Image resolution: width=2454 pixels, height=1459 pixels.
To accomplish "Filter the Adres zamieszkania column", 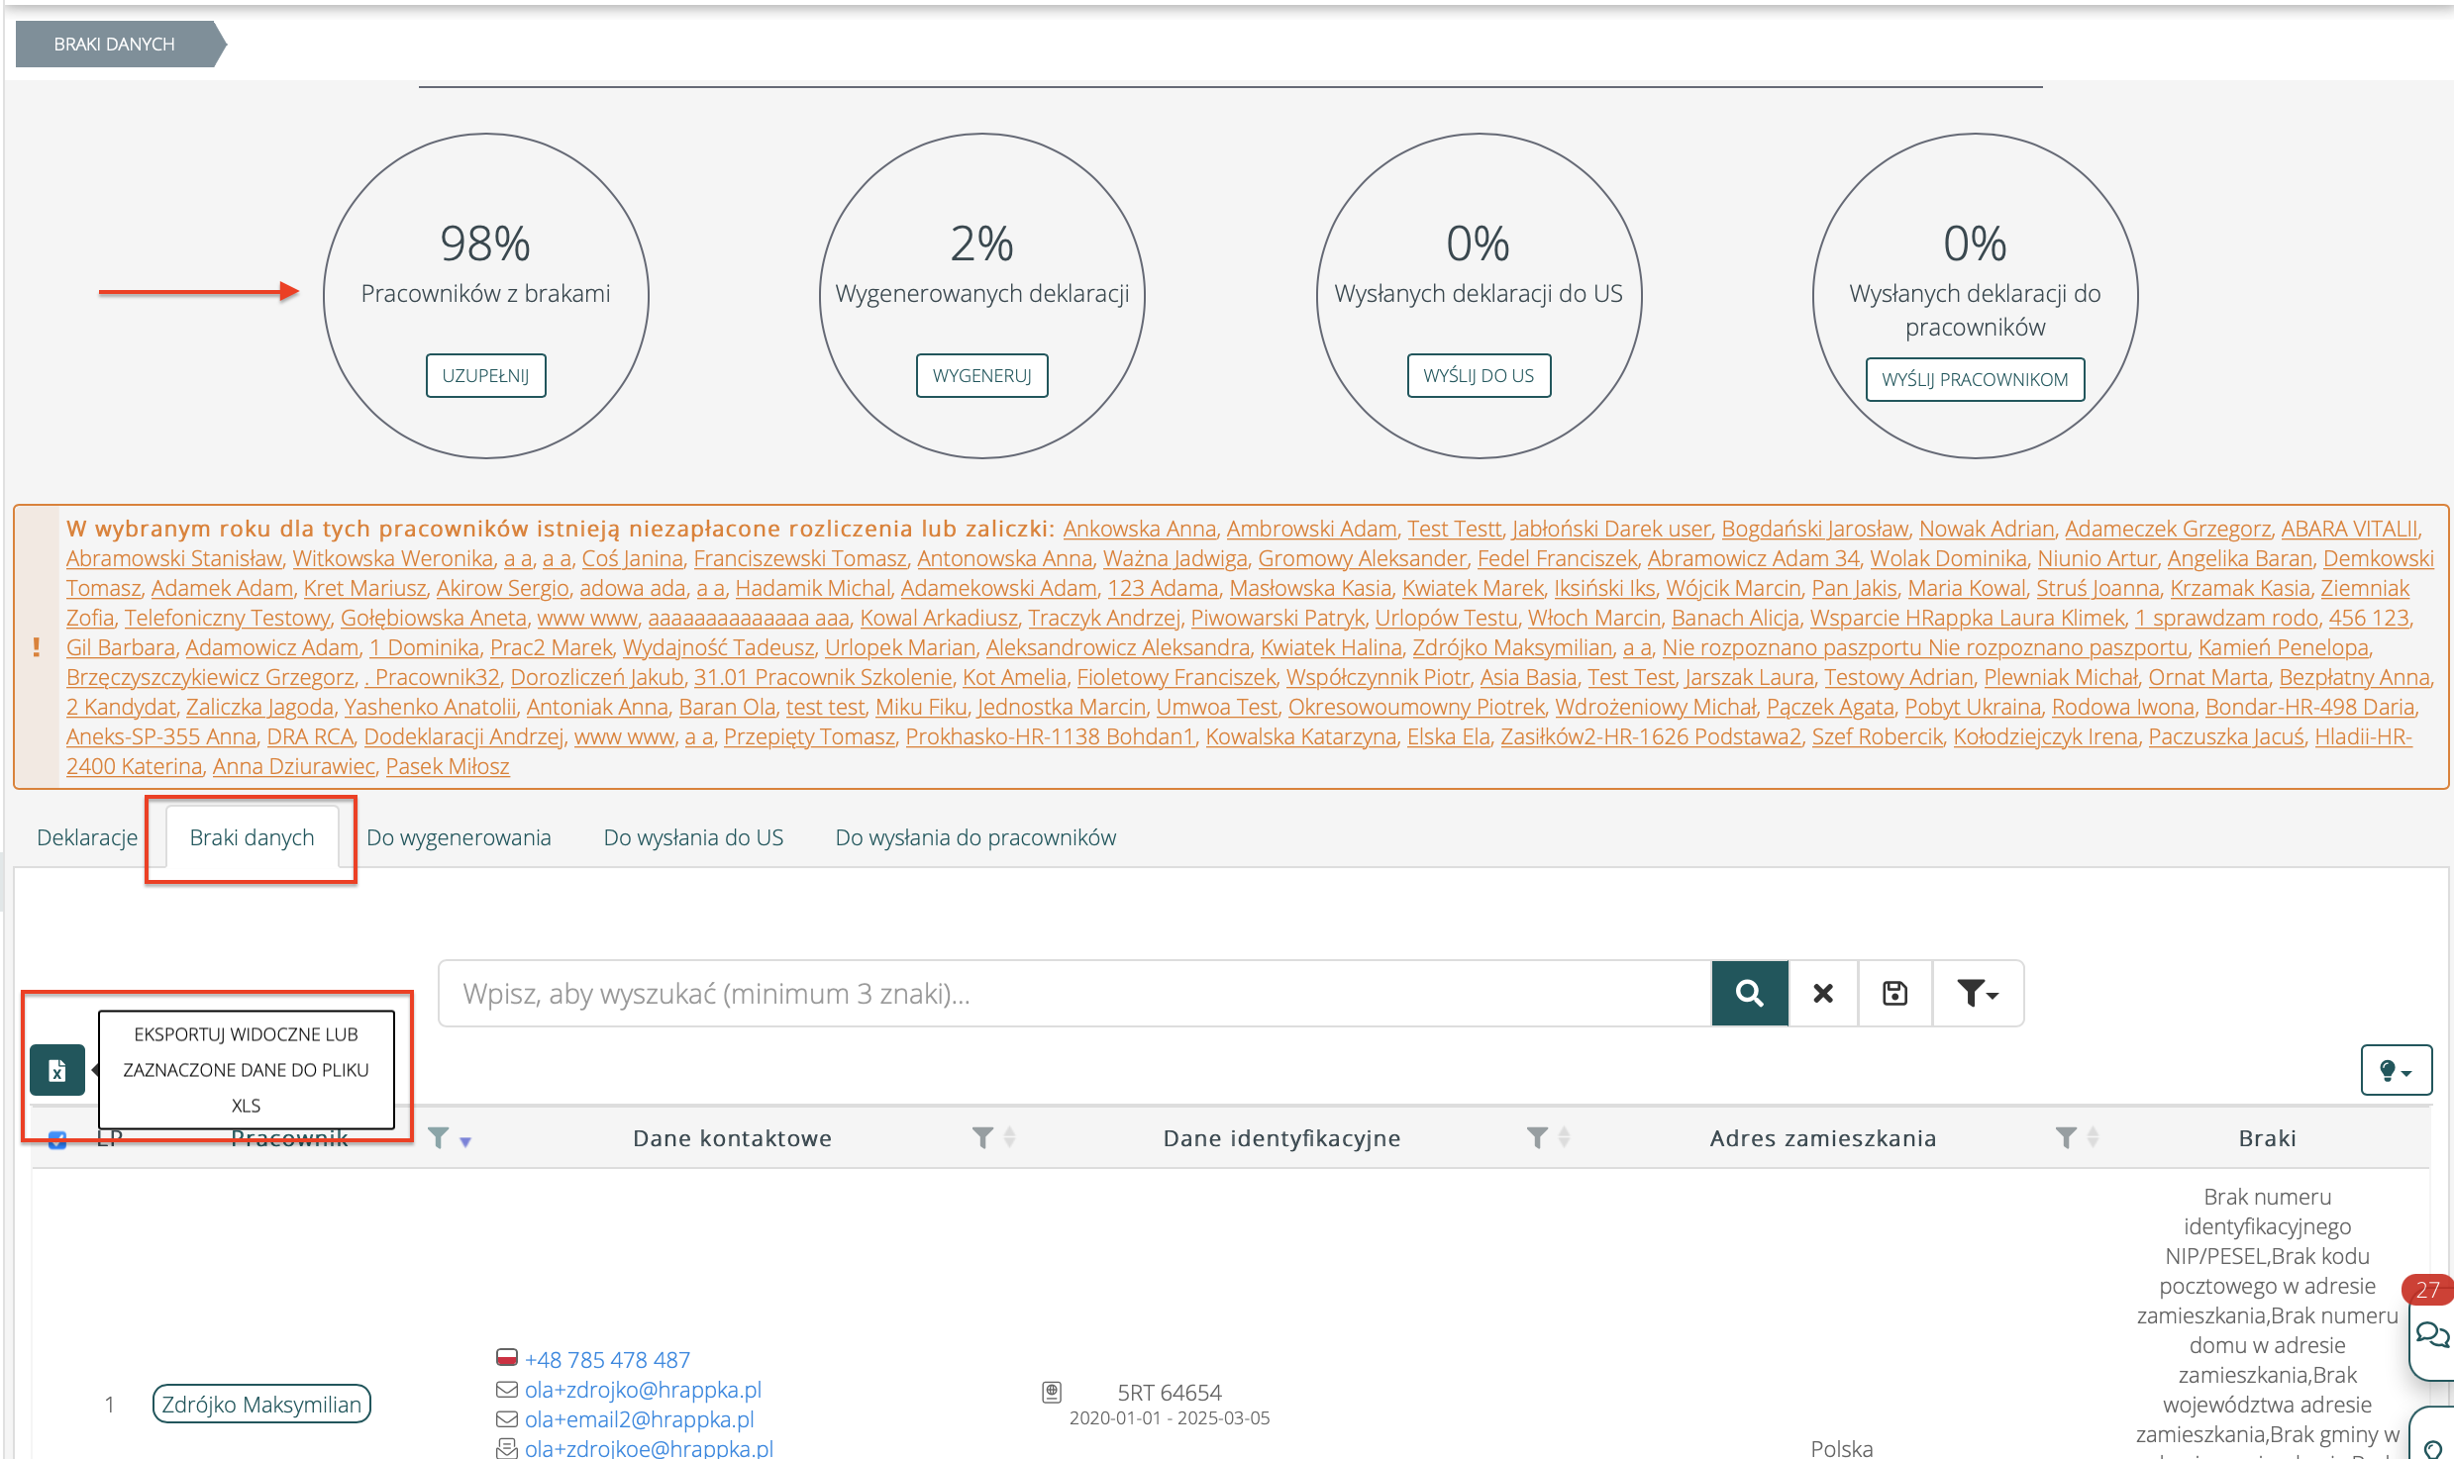I will (x=2065, y=1138).
